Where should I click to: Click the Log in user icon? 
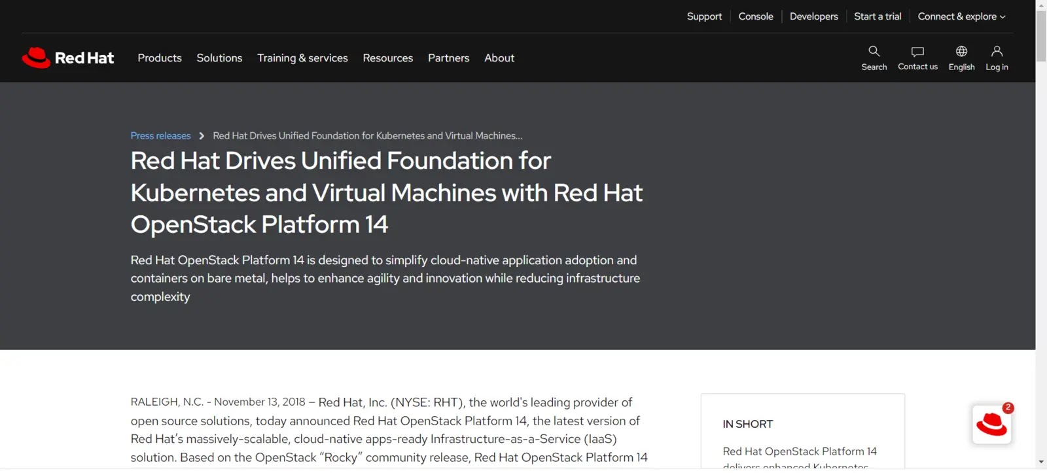tap(997, 51)
